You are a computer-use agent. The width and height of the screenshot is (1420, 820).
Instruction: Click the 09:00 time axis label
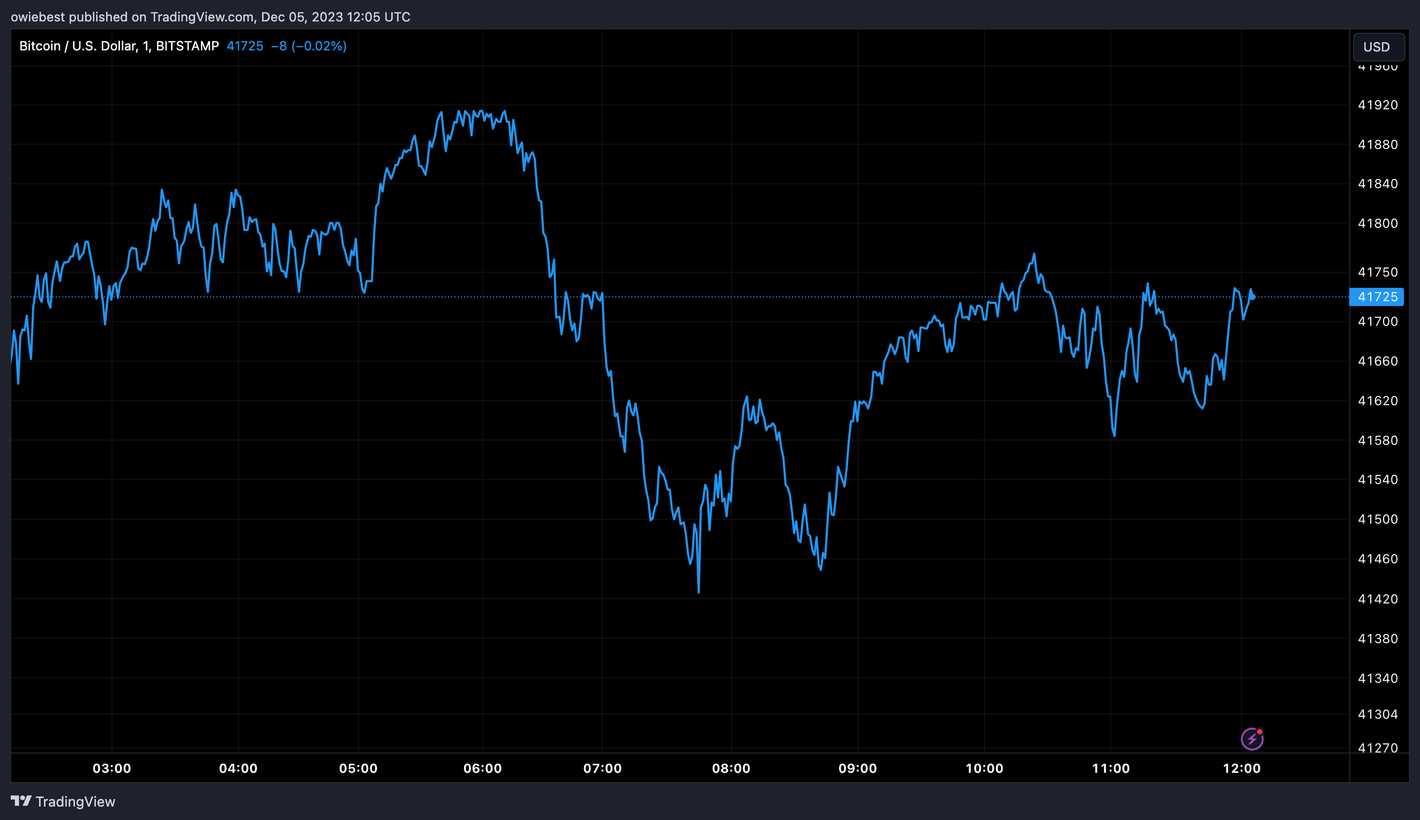(x=857, y=768)
